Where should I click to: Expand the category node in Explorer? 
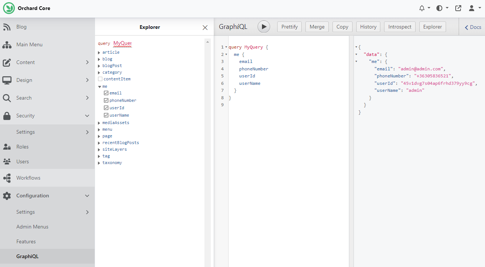pyautogui.click(x=99, y=73)
